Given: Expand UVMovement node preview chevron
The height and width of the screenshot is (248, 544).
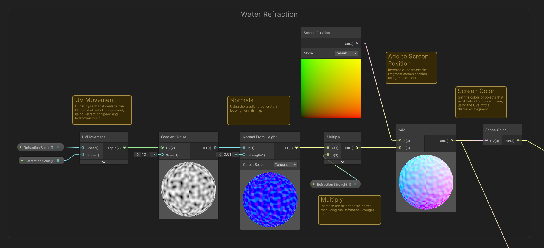Looking at the screenshot, I should point(104,162).
